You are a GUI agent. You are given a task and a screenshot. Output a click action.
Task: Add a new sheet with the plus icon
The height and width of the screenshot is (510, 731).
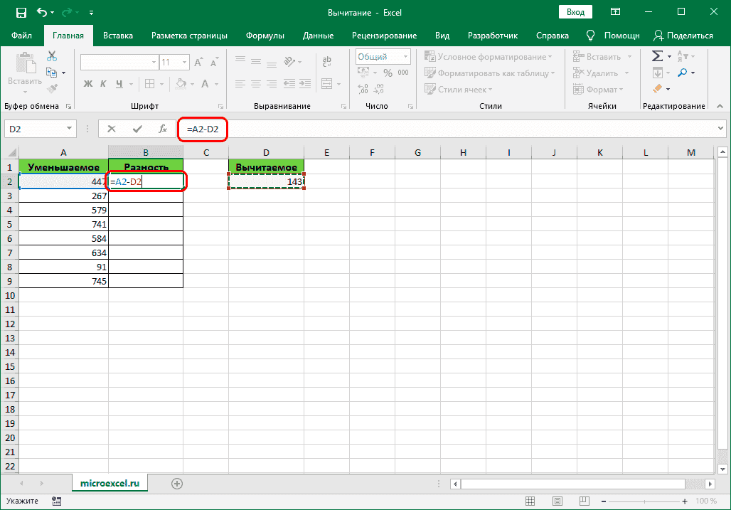point(177,484)
